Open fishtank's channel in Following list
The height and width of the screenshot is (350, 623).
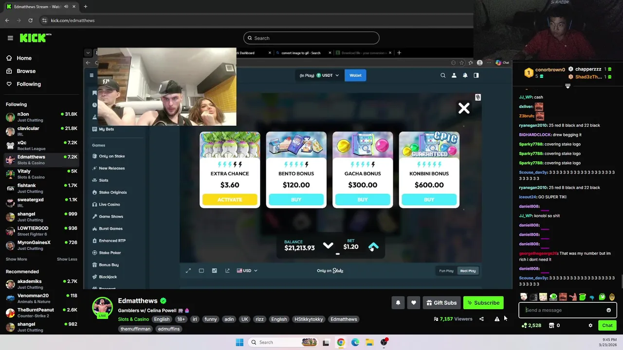41,188
